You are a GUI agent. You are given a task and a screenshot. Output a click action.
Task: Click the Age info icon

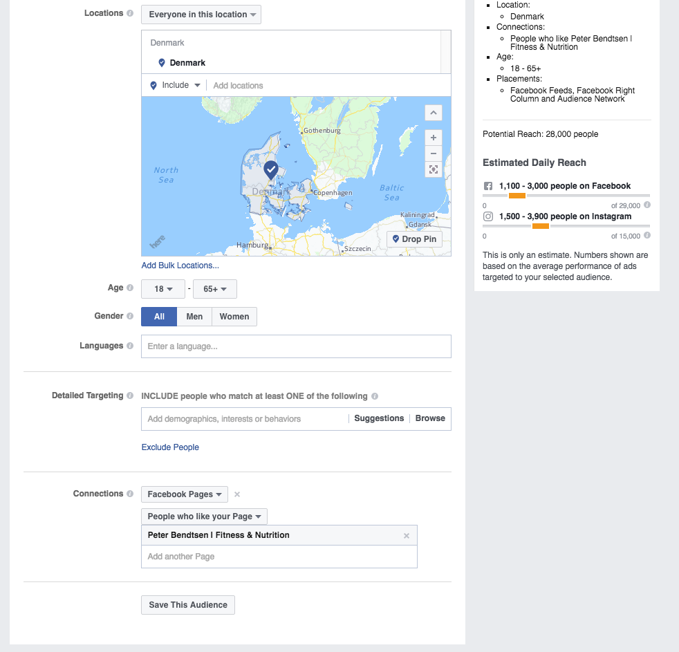[x=130, y=288]
